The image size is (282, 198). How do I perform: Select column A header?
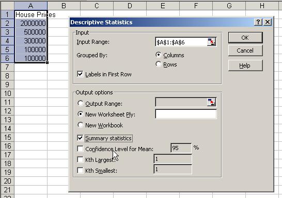tap(31, 6)
